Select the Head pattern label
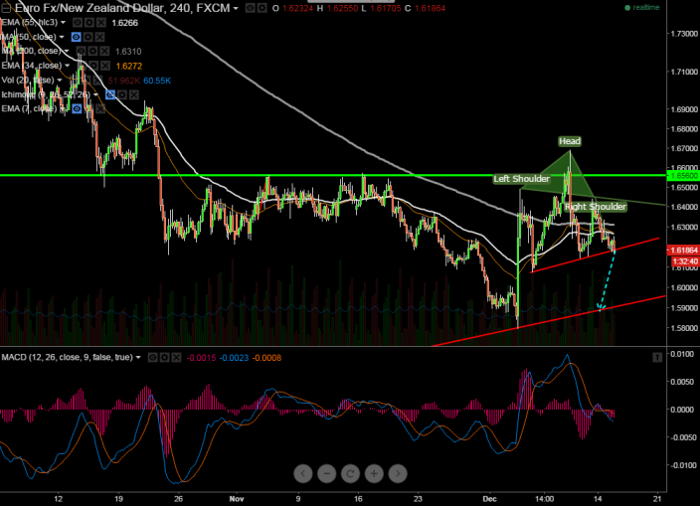The width and height of the screenshot is (700, 506). [570, 141]
